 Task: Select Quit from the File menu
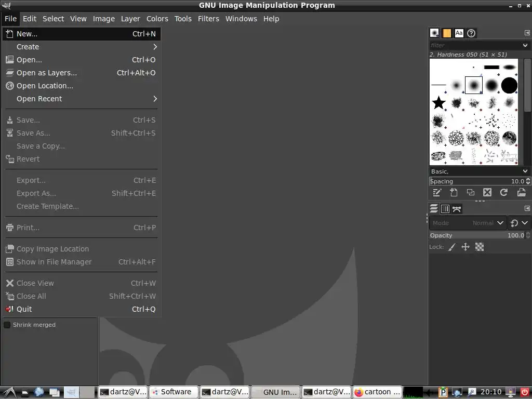coord(82,309)
